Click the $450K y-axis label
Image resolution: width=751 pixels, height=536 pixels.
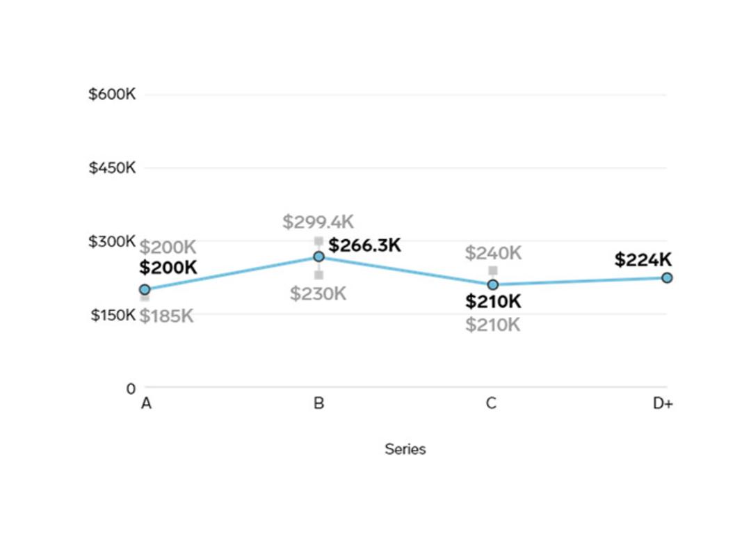pyautogui.click(x=112, y=168)
